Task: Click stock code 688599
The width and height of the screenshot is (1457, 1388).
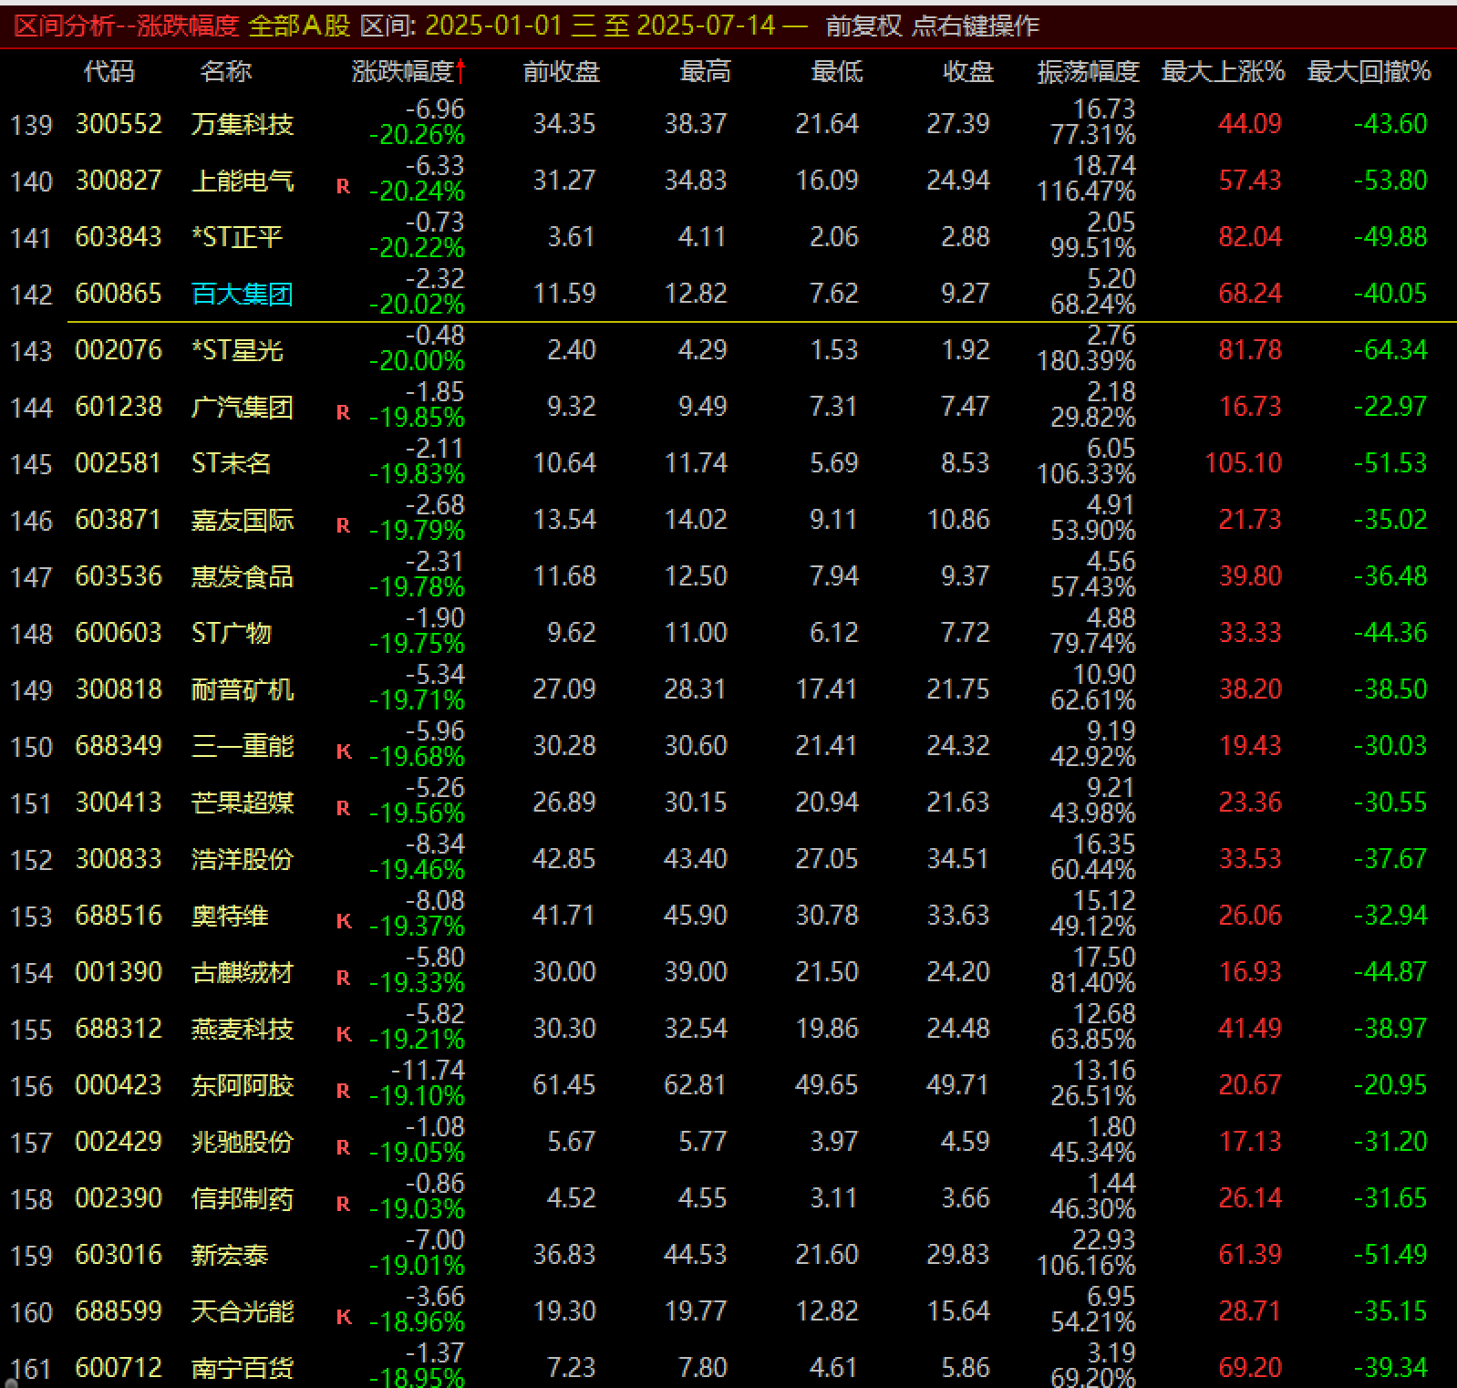Action: coord(119,1311)
